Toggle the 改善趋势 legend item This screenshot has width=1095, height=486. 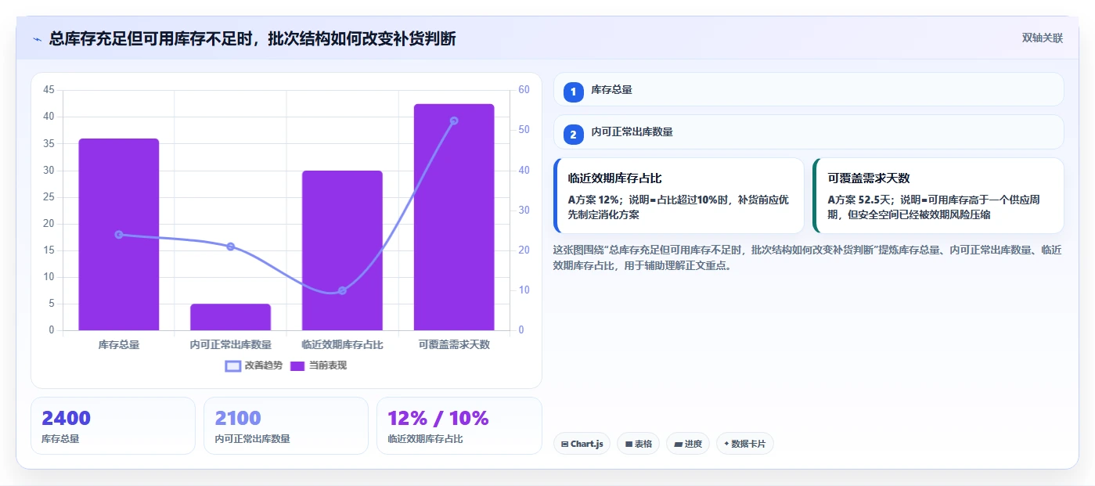[254, 365]
